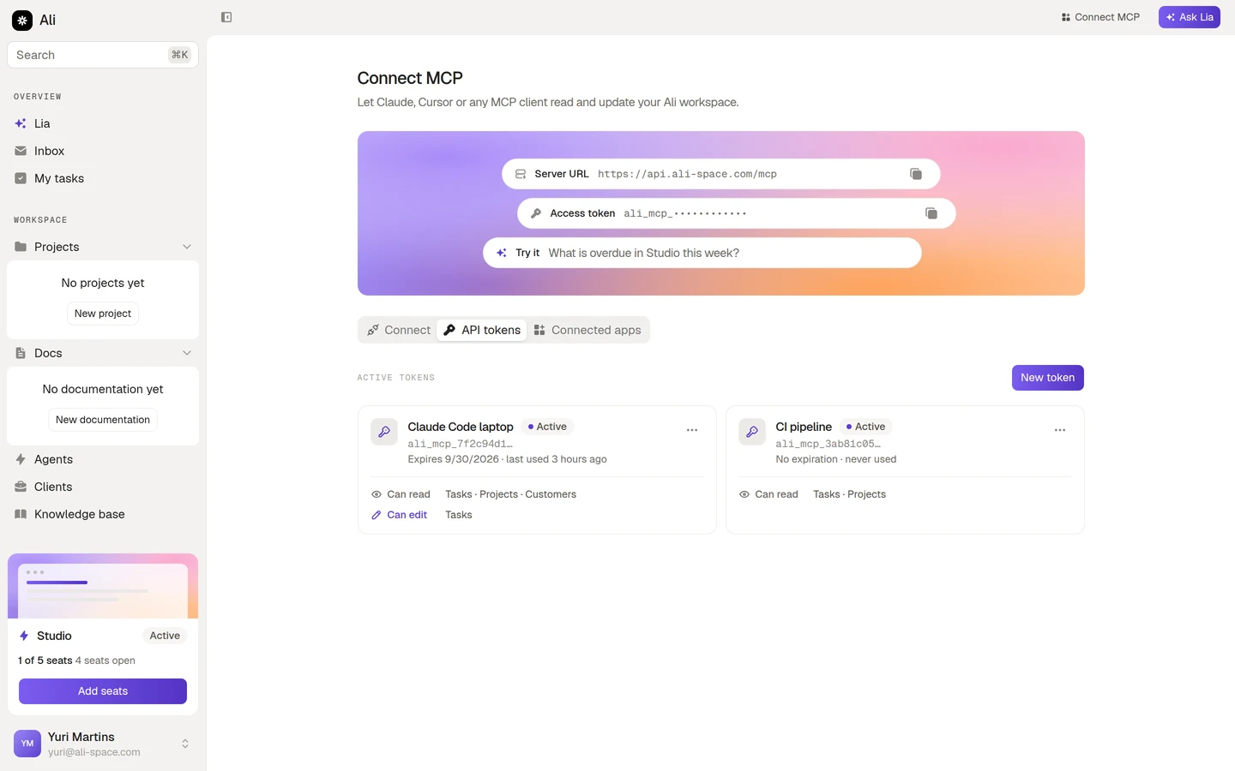1235x771 pixels.
Task: Collapse the Docs section chevron
Action: 187,353
